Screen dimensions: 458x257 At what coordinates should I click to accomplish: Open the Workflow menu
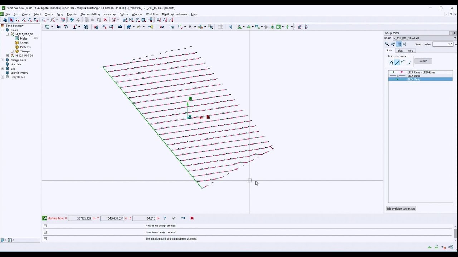tap(152, 14)
